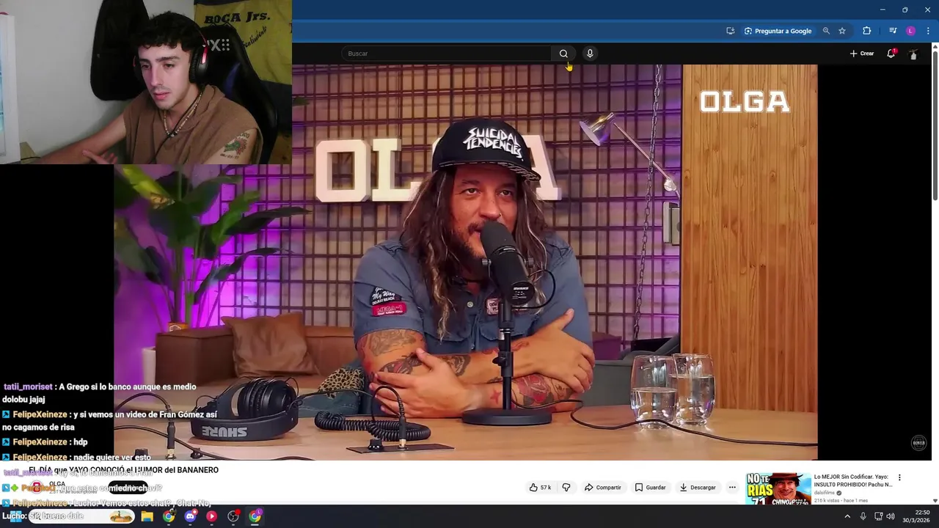Click the Guardar save button
This screenshot has width=939, height=528.
[651, 488]
